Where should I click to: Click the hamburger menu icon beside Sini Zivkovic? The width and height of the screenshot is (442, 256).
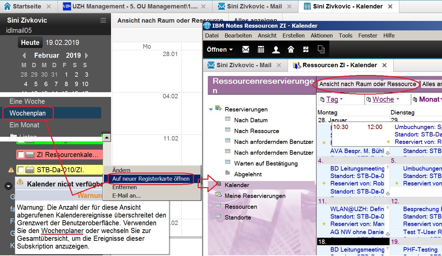point(103,21)
